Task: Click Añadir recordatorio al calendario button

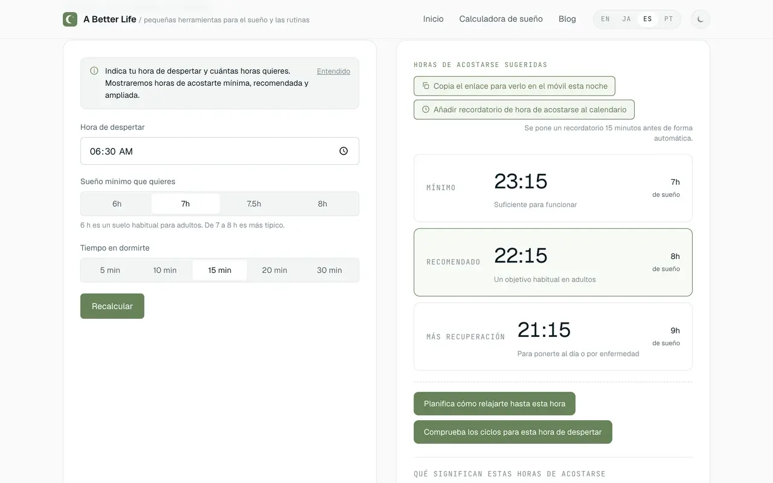Action: point(524,109)
